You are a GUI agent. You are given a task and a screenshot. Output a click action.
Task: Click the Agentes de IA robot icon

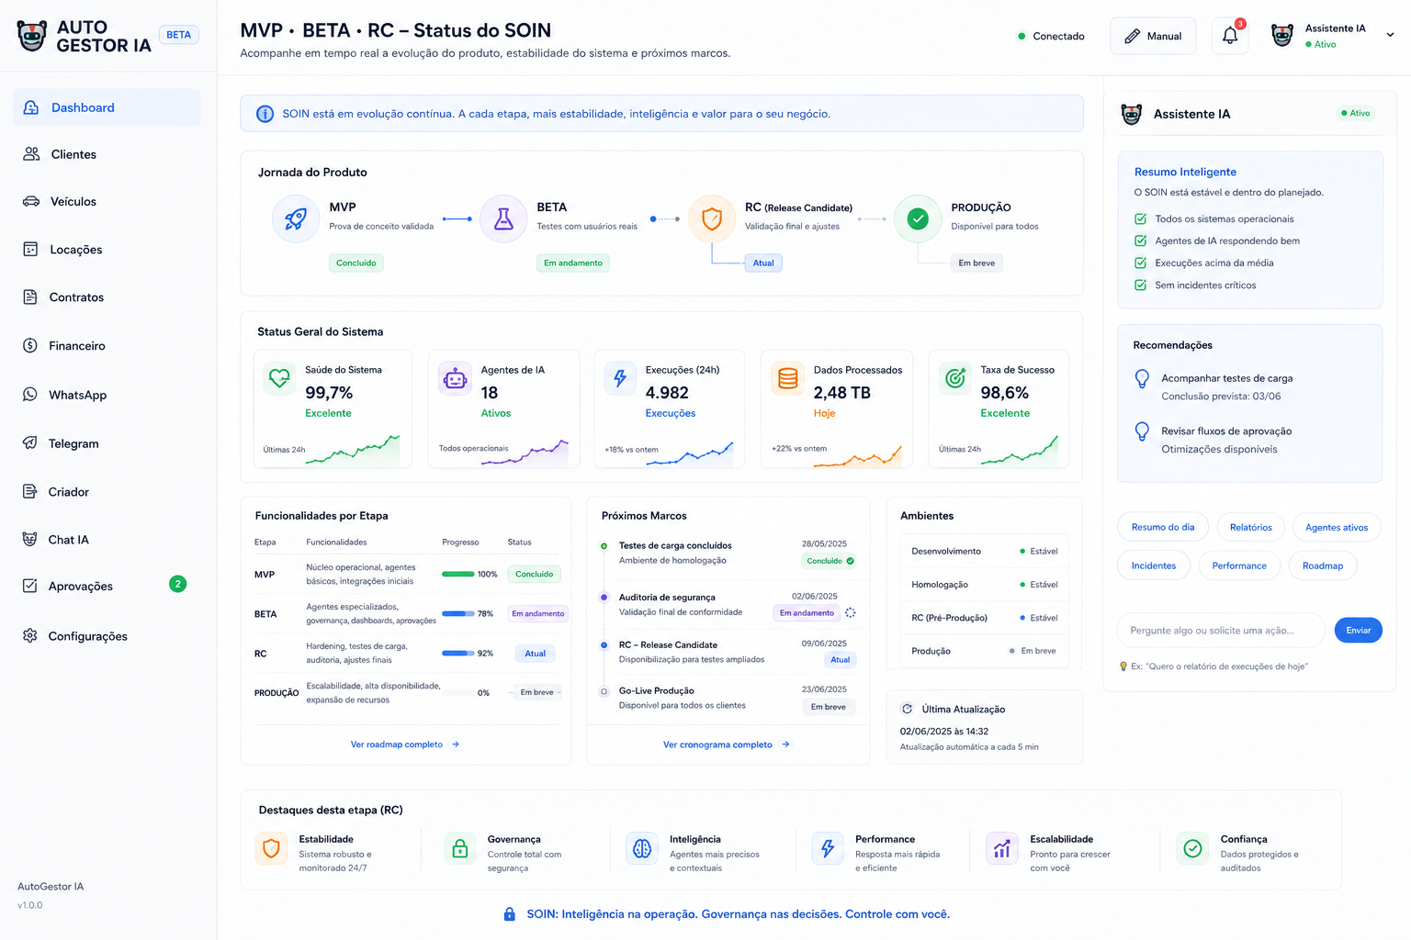coord(455,377)
